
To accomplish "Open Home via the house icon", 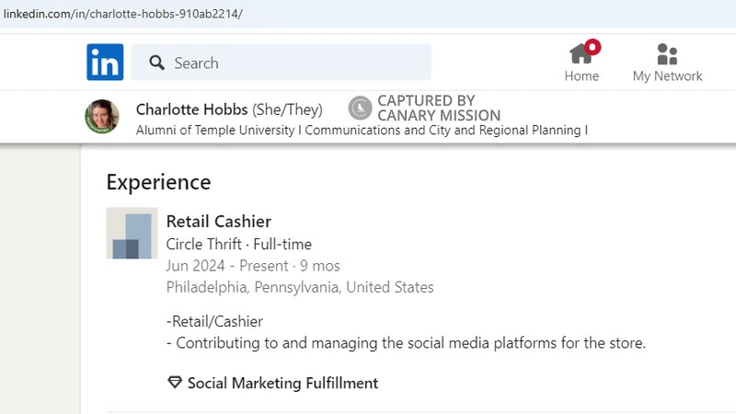I will [580, 54].
